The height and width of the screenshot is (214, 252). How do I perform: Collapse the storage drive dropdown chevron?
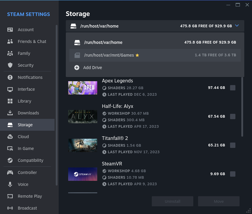pyautogui.click(x=237, y=26)
